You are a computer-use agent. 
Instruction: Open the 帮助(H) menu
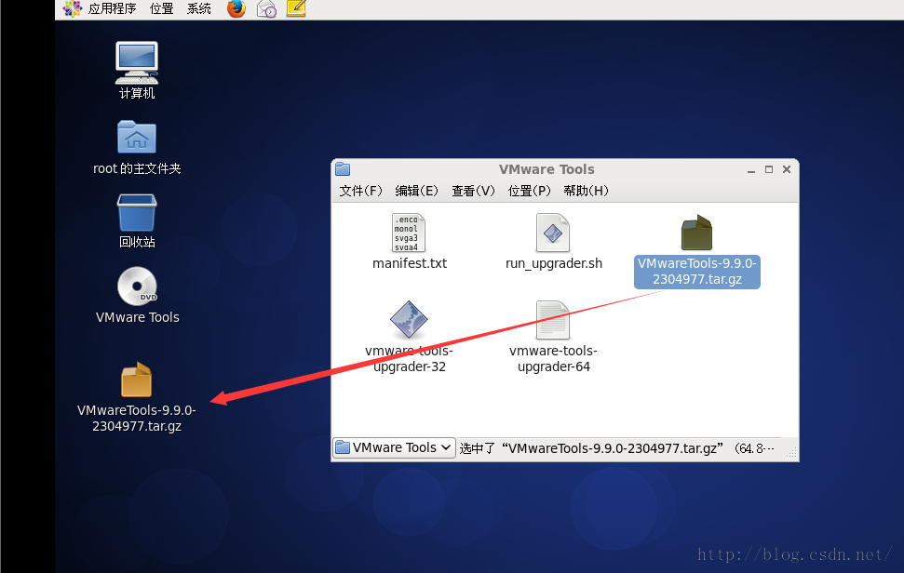click(586, 191)
